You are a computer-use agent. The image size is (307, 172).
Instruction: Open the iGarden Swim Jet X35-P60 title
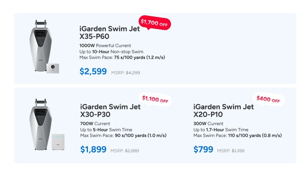[x=109, y=33]
